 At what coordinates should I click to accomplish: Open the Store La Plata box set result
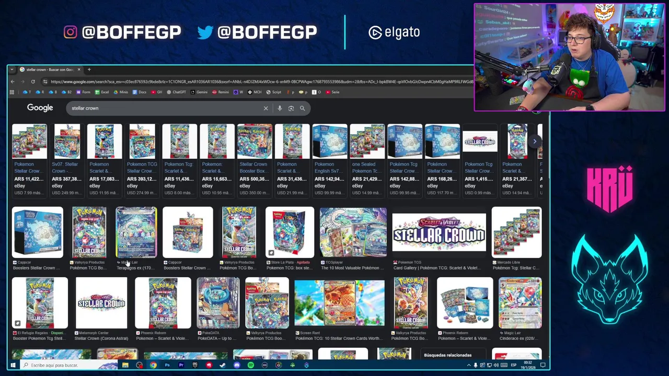[x=290, y=239]
